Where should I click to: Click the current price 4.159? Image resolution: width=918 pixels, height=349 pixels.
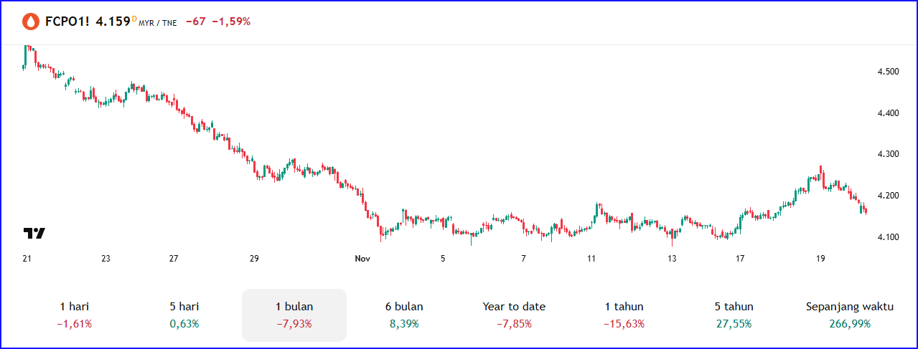click(x=113, y=21)
